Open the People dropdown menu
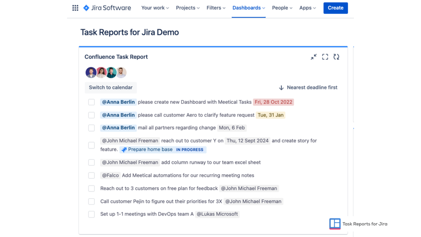Image resolution: width=421 pixels, height=237 pixels. point(282,8)
